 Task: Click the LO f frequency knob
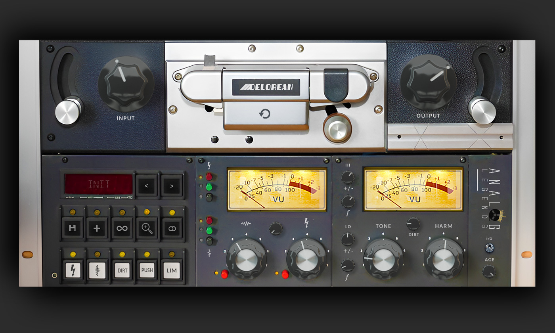(348, 265)
